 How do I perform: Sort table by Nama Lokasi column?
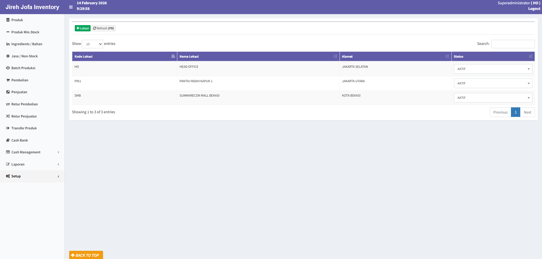point(258,56)
